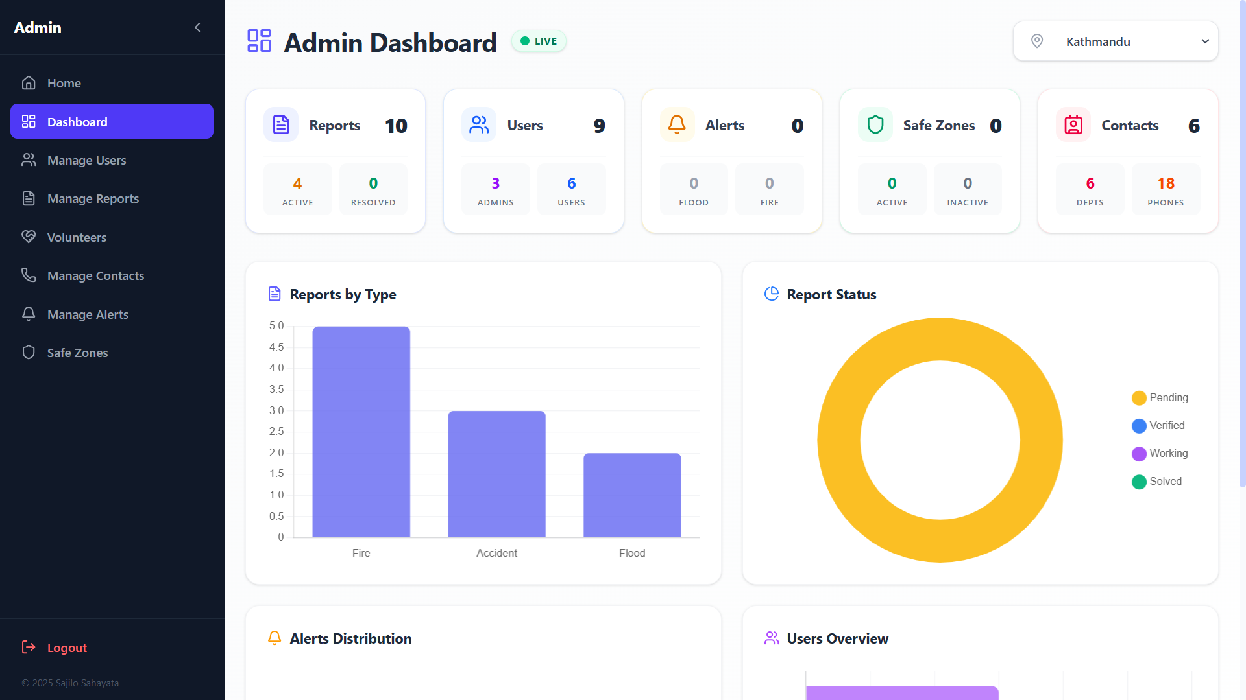Click the yellow donut ring in Report Status
The width and height of the screenshot is (1246, 700).
pos(840,440)
